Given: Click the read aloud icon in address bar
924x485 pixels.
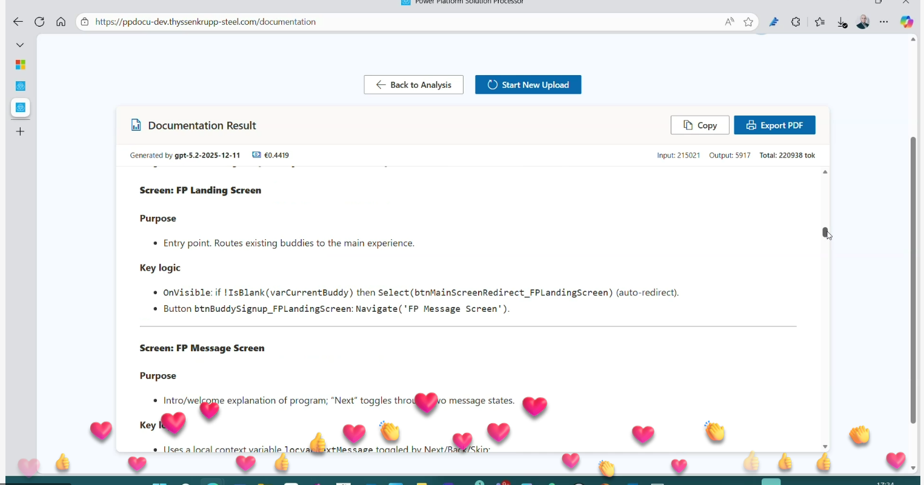Looking at the screenshot, I should (729, 22).
